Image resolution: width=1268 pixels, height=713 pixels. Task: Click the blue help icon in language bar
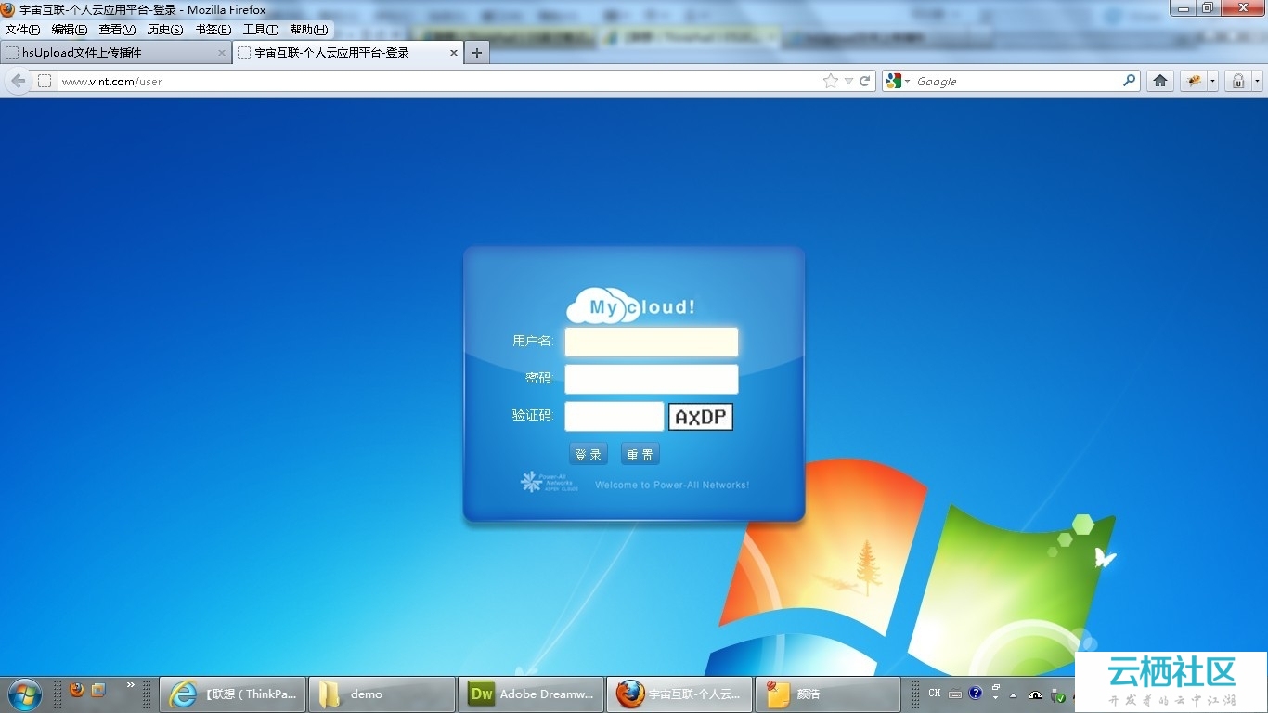(x=976, y=693)
